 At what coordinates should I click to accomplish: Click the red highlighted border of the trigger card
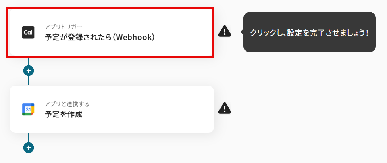click(x=110, y=8)
